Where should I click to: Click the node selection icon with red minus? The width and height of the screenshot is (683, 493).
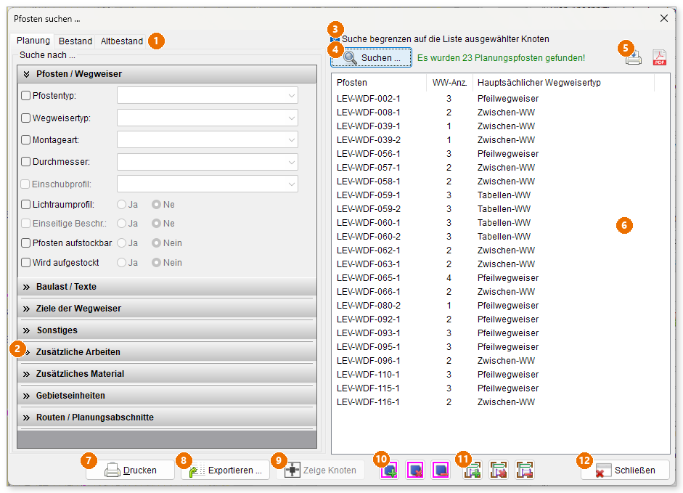click(x=441, y=470)
